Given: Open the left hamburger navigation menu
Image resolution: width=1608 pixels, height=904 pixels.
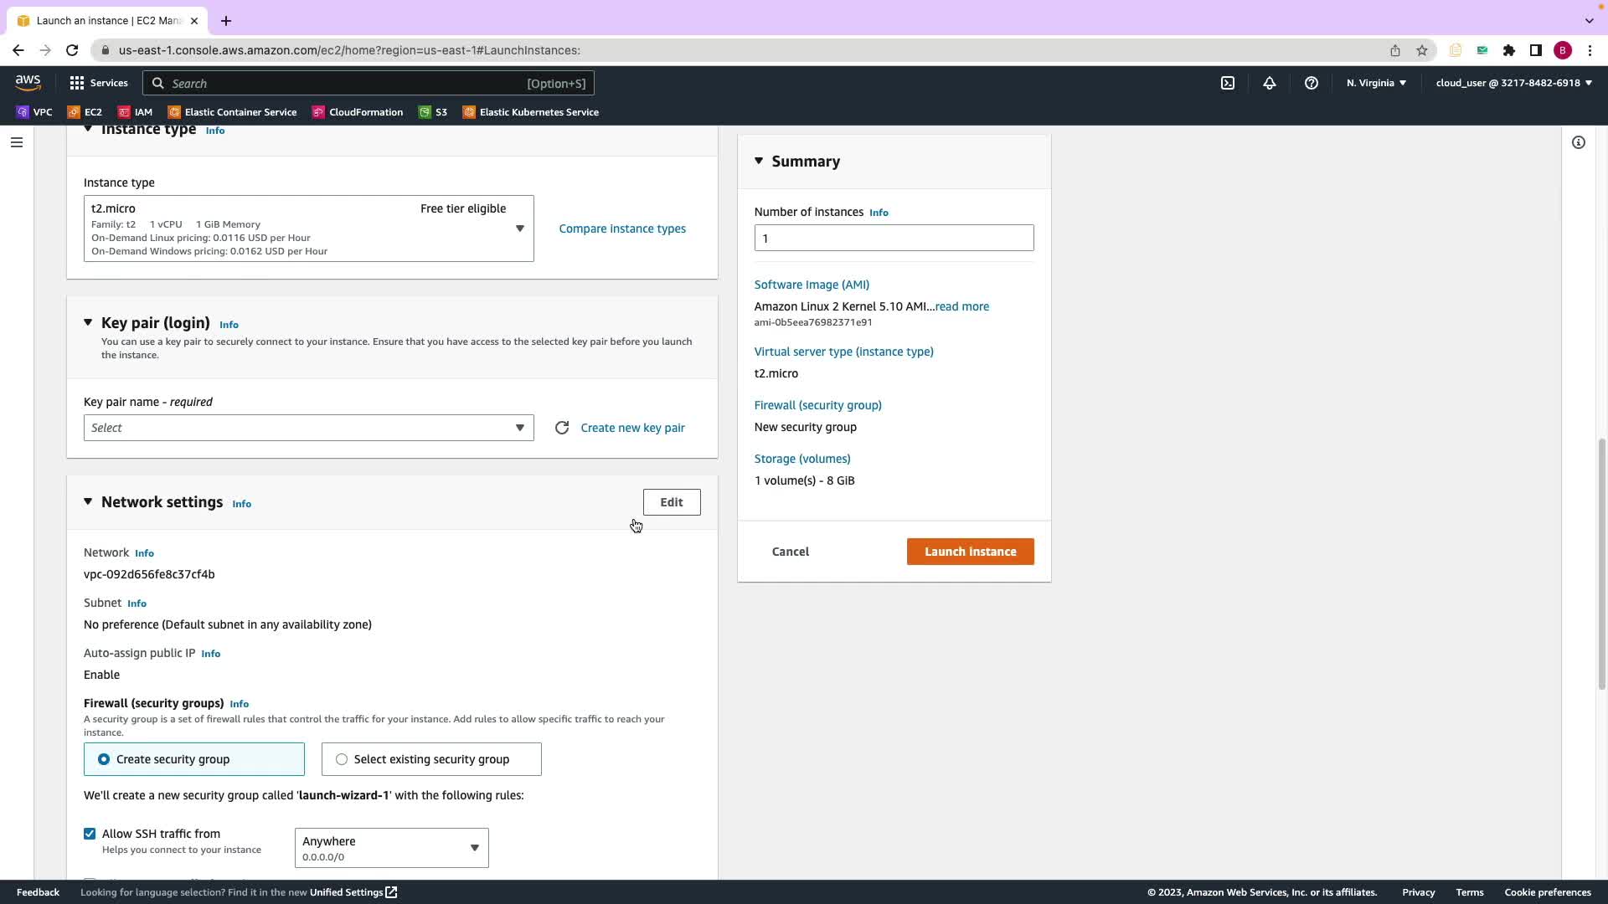Looking at the screenshot, I should [17, 142].
